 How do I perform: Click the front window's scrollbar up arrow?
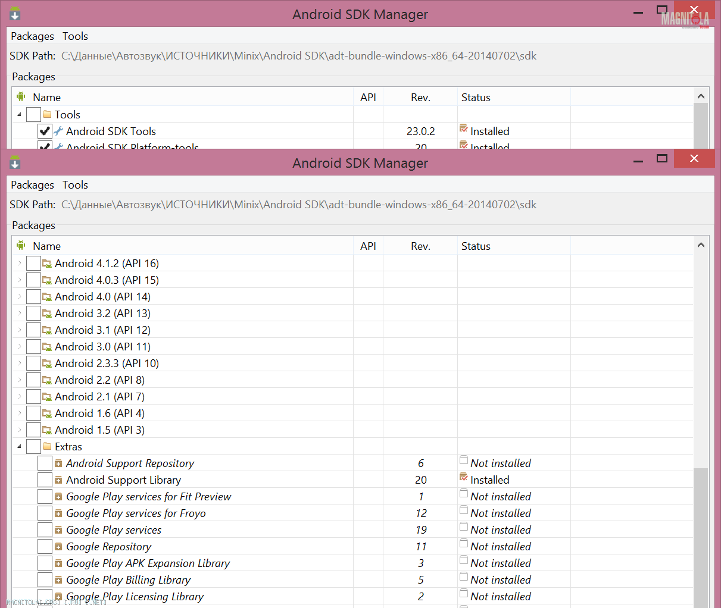[x=701, y=245]
